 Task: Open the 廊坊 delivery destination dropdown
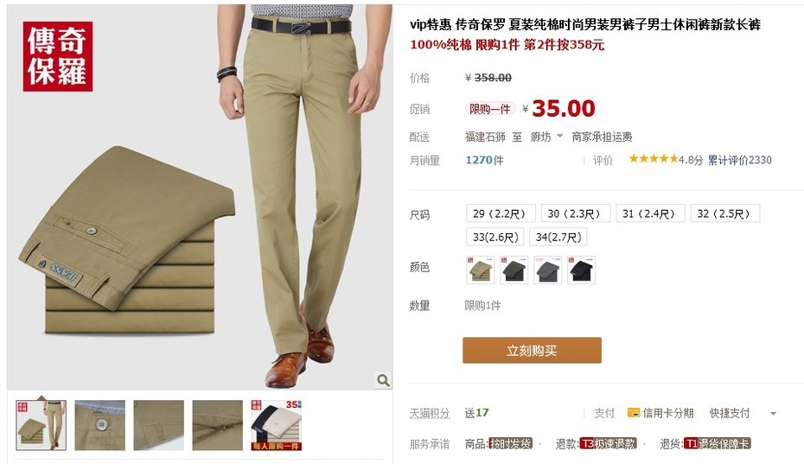coord(546,137)
